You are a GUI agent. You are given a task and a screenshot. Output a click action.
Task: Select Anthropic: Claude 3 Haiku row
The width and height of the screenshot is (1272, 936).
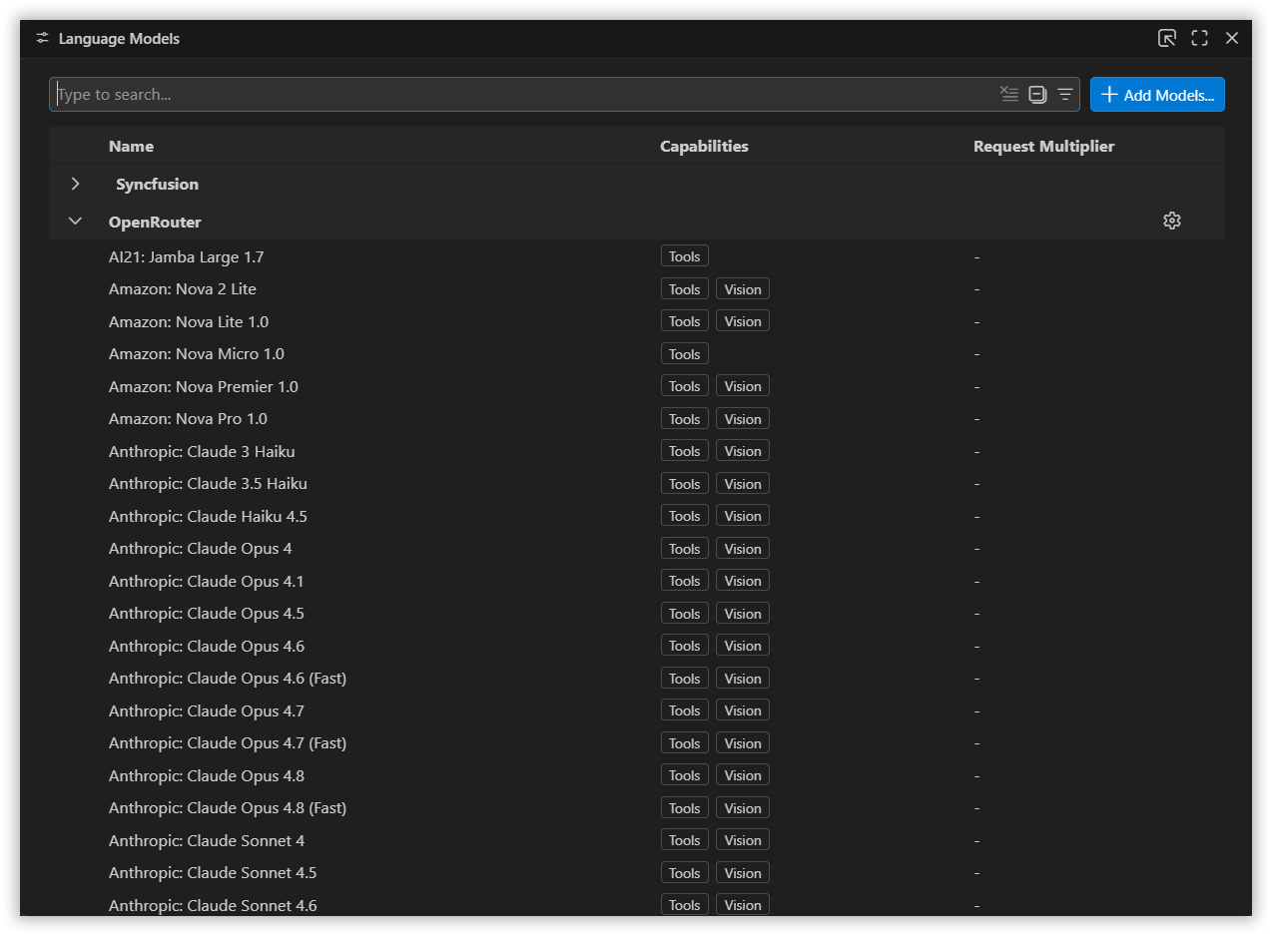[637, 451]
